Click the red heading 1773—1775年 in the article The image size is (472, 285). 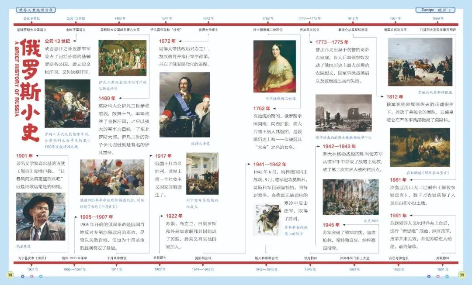[332, 42]
